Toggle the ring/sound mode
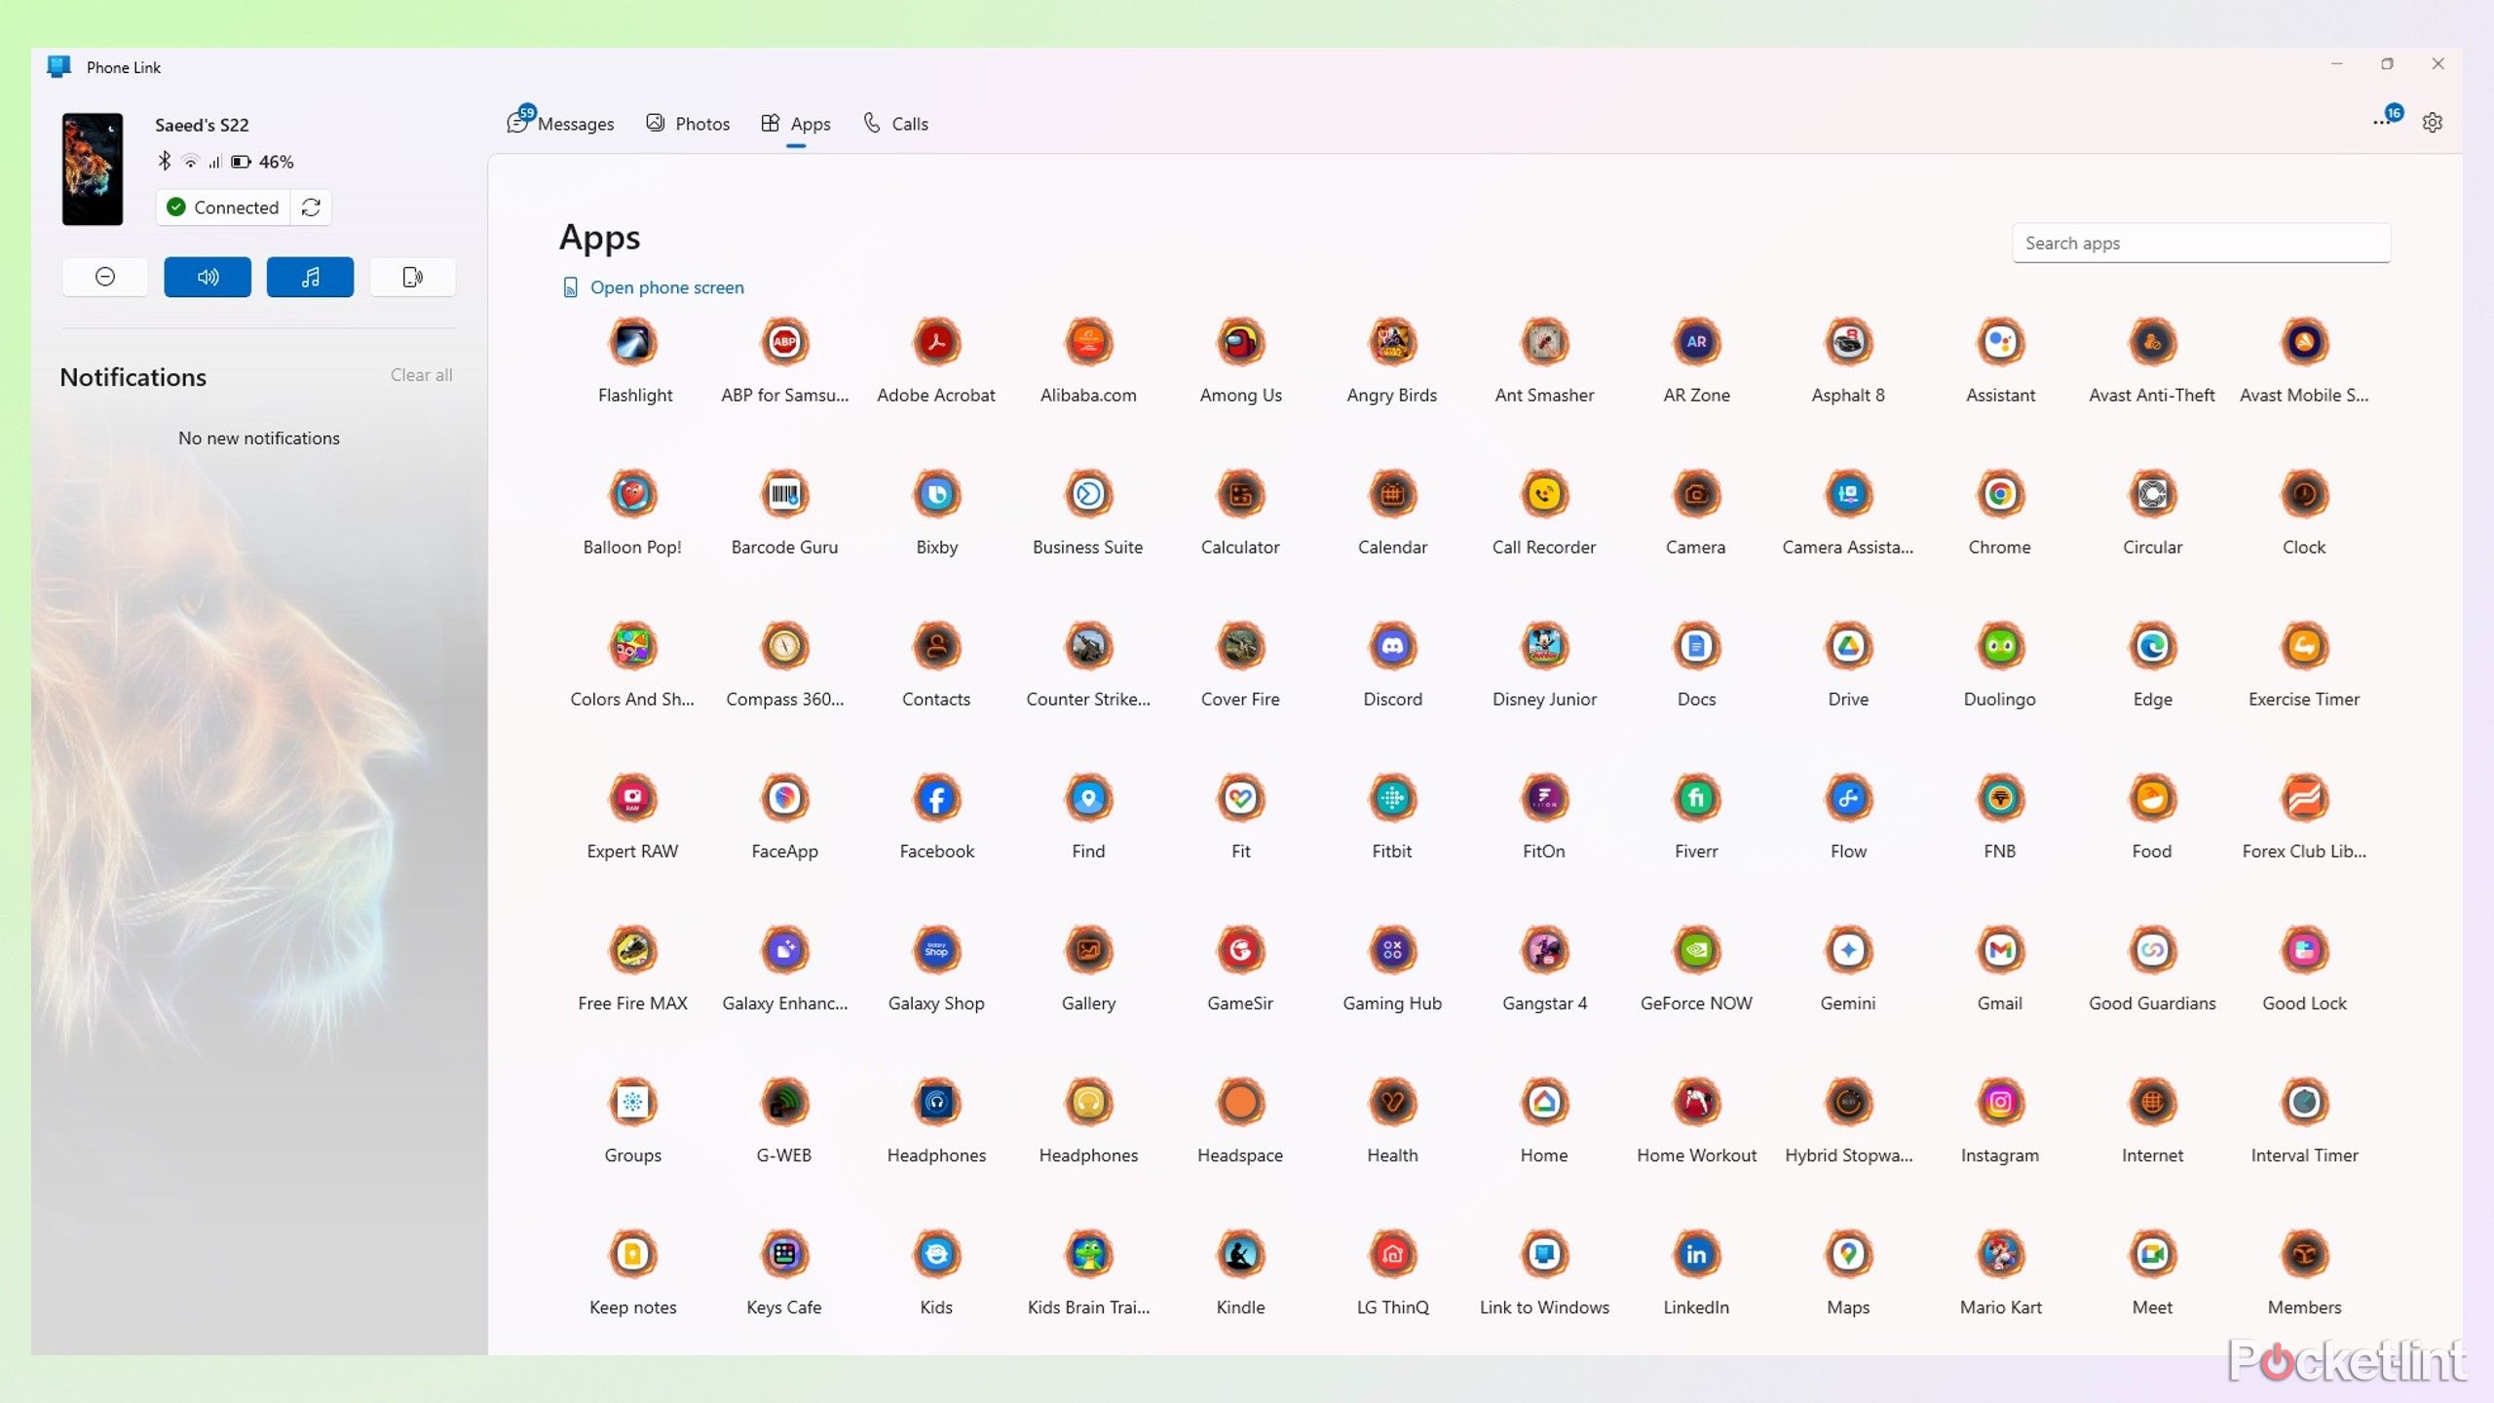Image resolution: width=2494 pixels, height=1403 pixels. [206, 276]
